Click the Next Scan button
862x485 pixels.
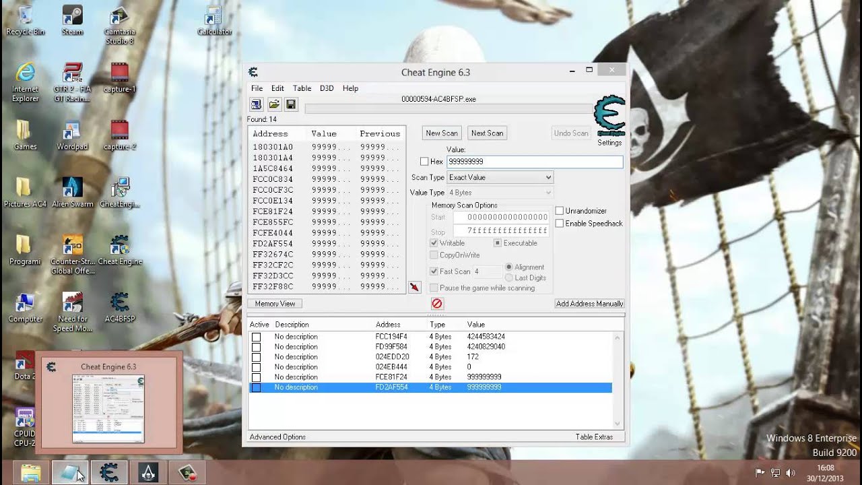coord(487,133)
